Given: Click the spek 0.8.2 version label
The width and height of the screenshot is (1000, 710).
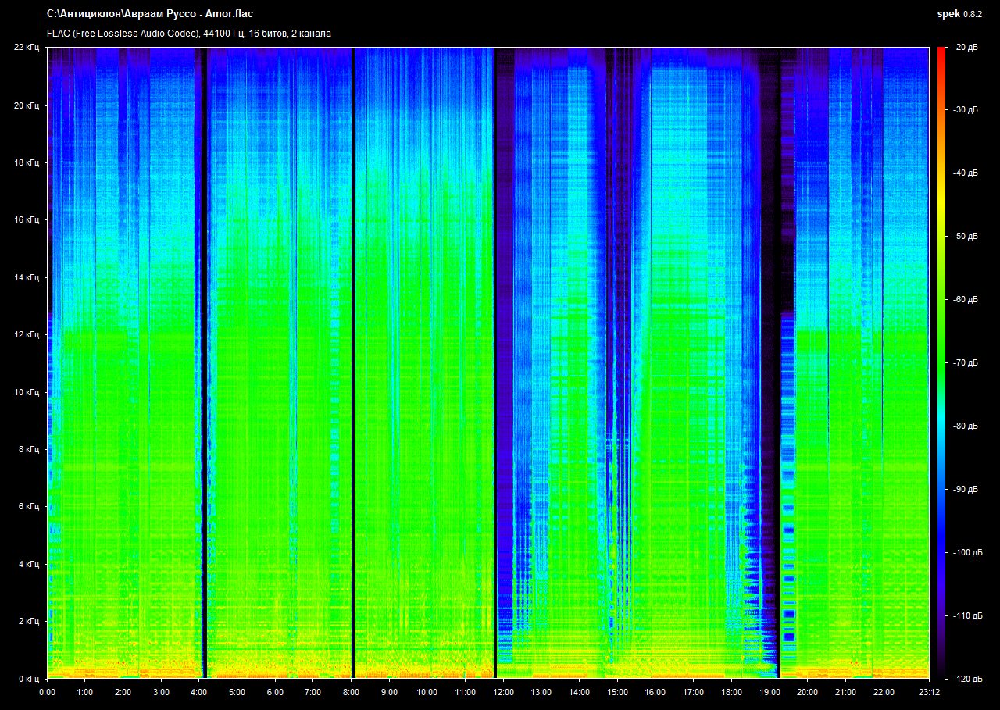Looking at the screenshot, I should click(x=961, y=14).
